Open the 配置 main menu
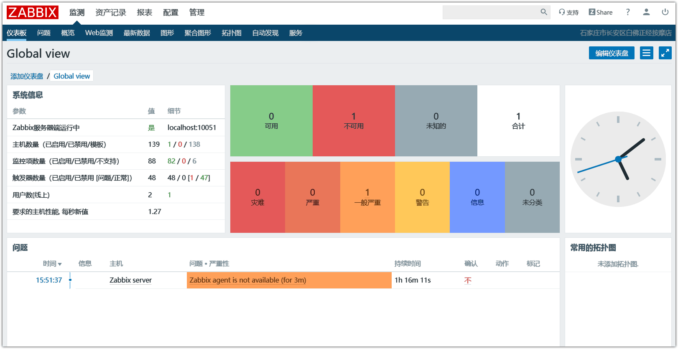 (171, 13)
